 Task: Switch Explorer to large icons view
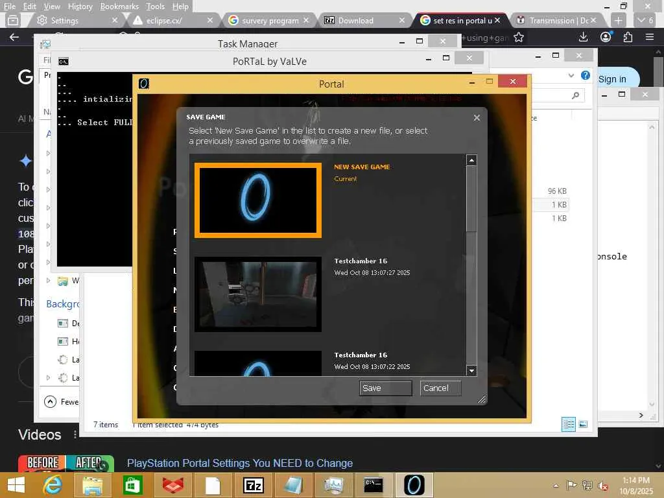pyautogui.click(x=583, y=424)
